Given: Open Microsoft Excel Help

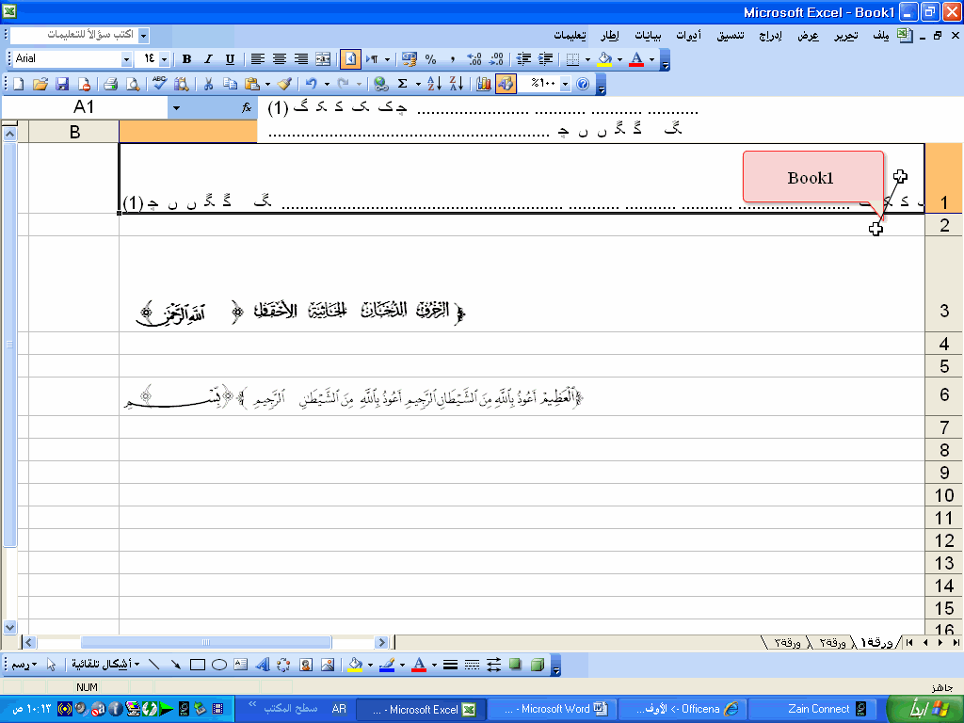Looking at the screenshot, I should pos(582,84).
